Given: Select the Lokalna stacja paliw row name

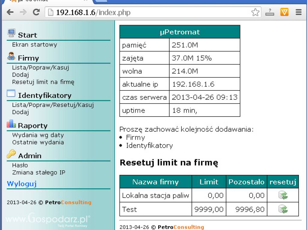Looking at the screenshot, I should tap(156, 195).
